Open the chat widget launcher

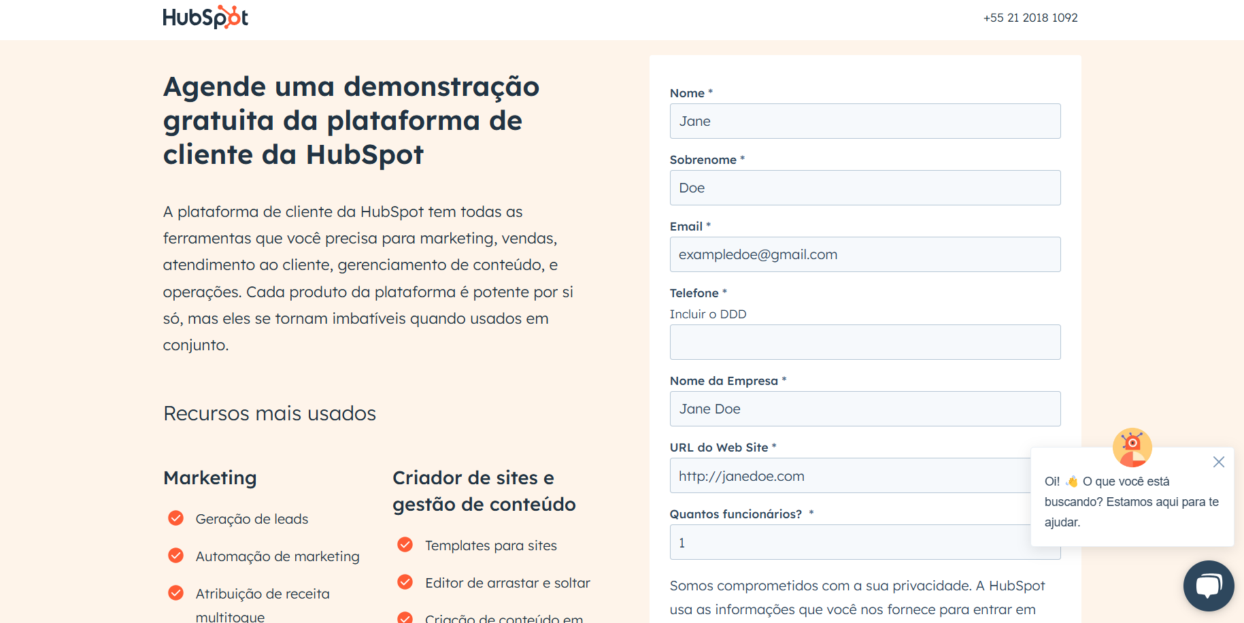[x=1209, y=586]
